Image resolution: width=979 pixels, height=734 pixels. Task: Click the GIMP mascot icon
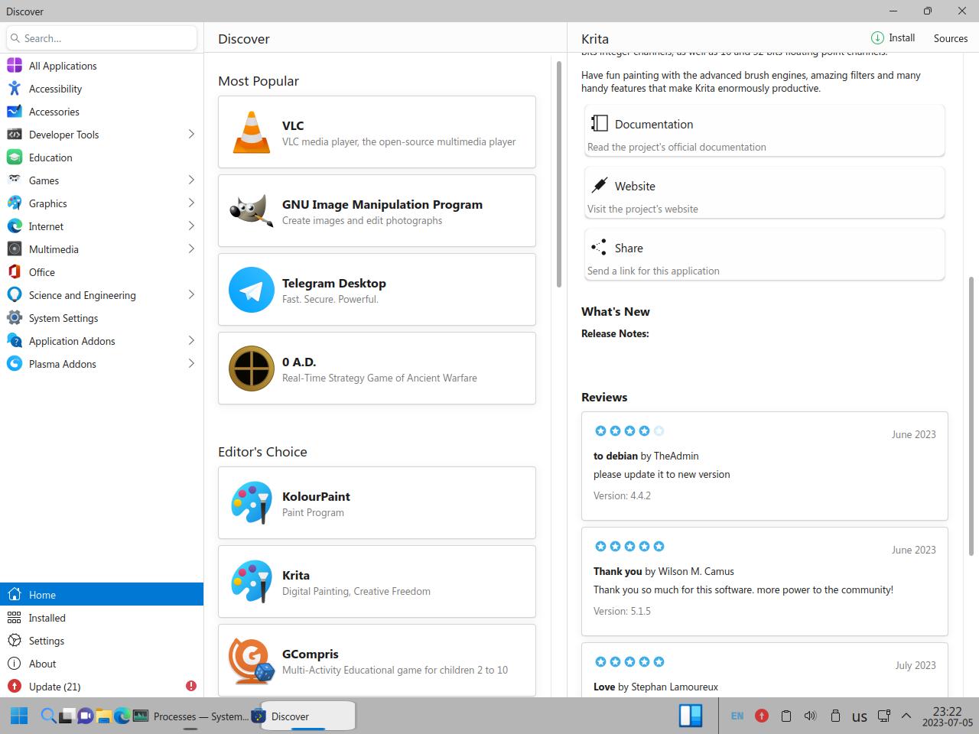click(251, 211)
